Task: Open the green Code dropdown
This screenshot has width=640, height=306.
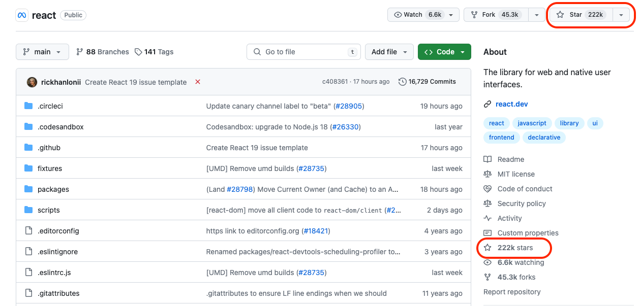Action: point(444,52)
